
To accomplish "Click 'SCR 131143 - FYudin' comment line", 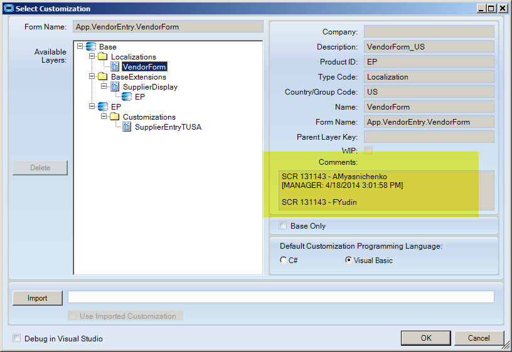I will (x=319, y=202).
